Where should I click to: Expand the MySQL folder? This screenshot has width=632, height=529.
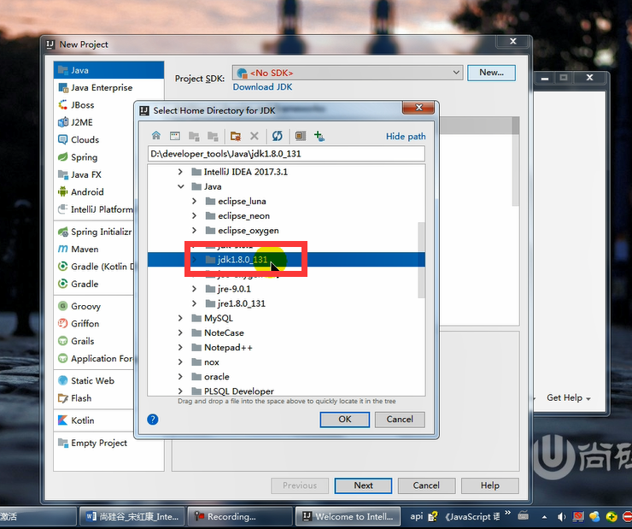click(180, 318)
